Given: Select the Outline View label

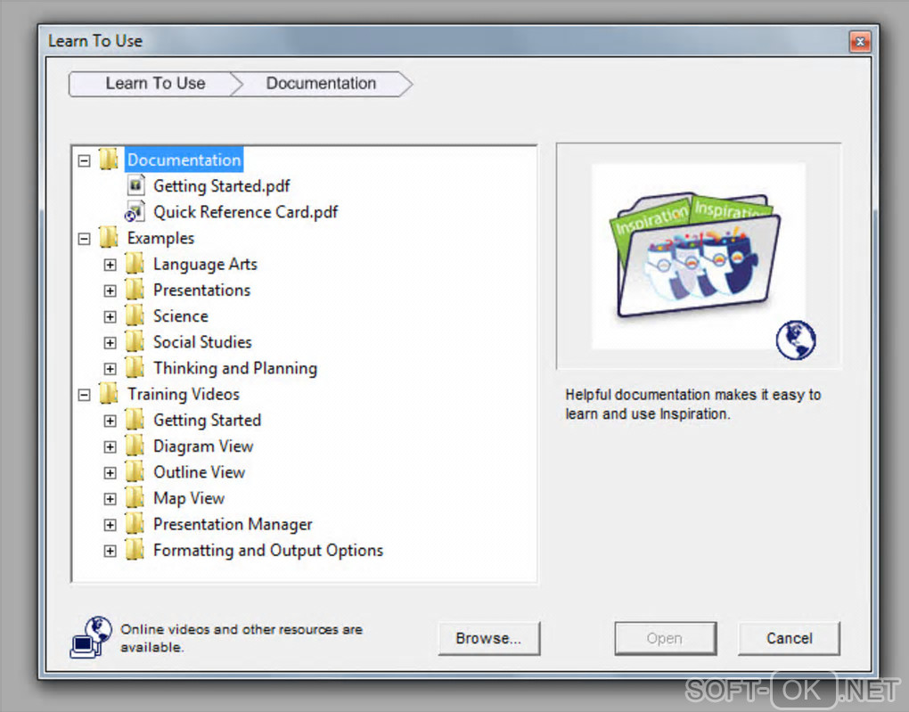Looking at the screenshot, I should pos(199,472).
